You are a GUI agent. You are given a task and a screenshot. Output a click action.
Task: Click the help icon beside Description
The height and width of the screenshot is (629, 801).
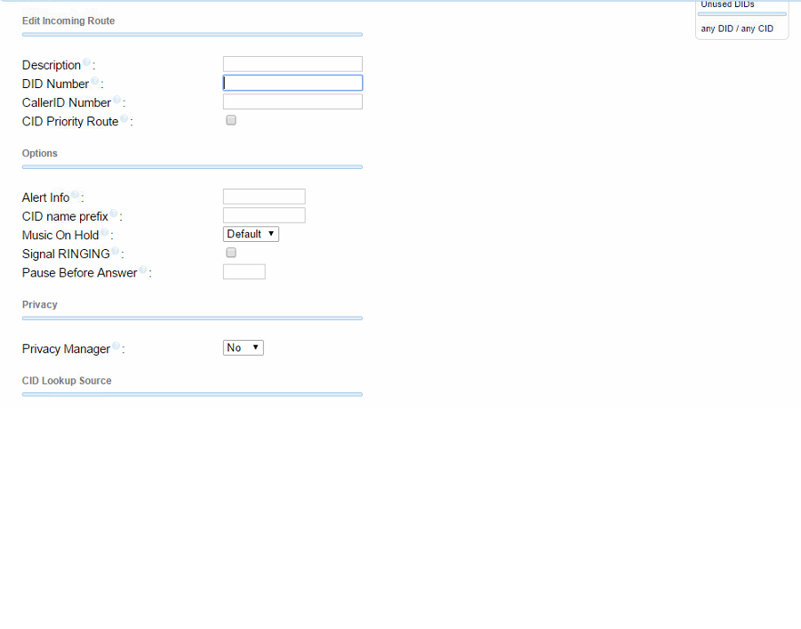pyautogui.click(x=86, y=63)
